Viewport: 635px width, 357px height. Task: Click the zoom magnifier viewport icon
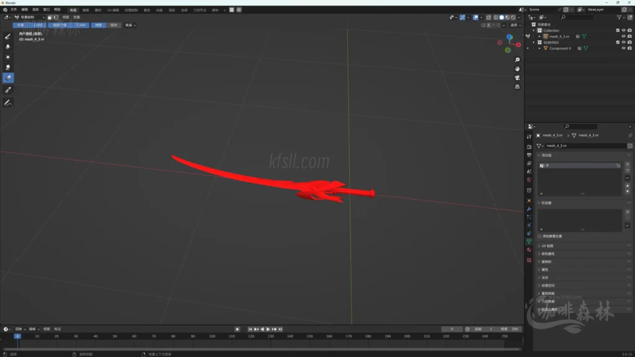tap(517, 60)
